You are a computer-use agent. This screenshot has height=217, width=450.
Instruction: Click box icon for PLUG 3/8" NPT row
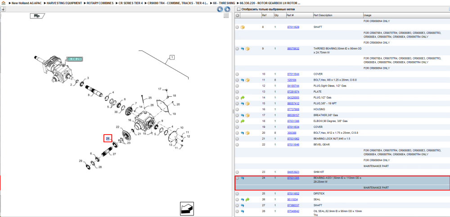[x=247, y=104]
